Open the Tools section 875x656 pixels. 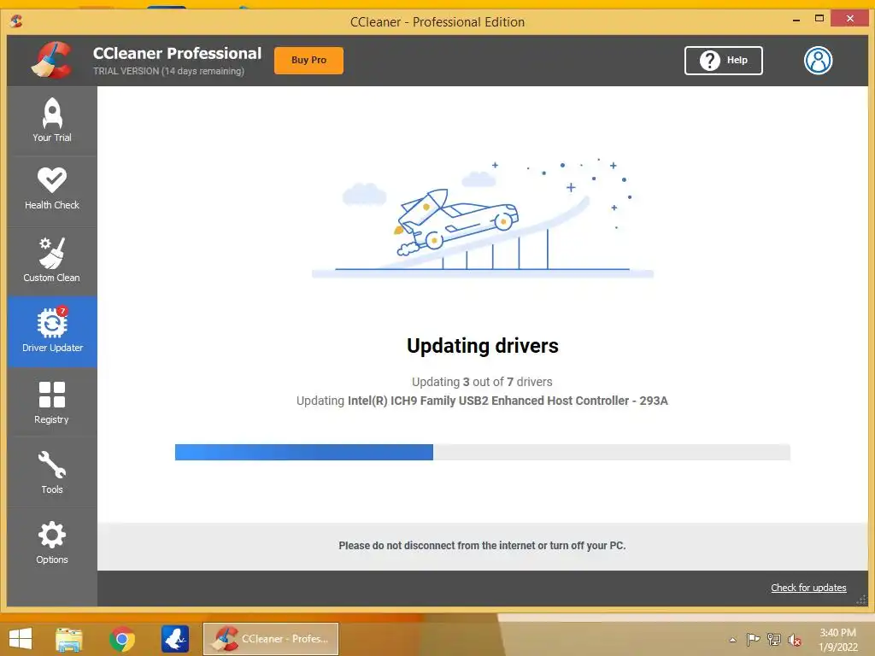pyautogui.click(x=52, y=472)
